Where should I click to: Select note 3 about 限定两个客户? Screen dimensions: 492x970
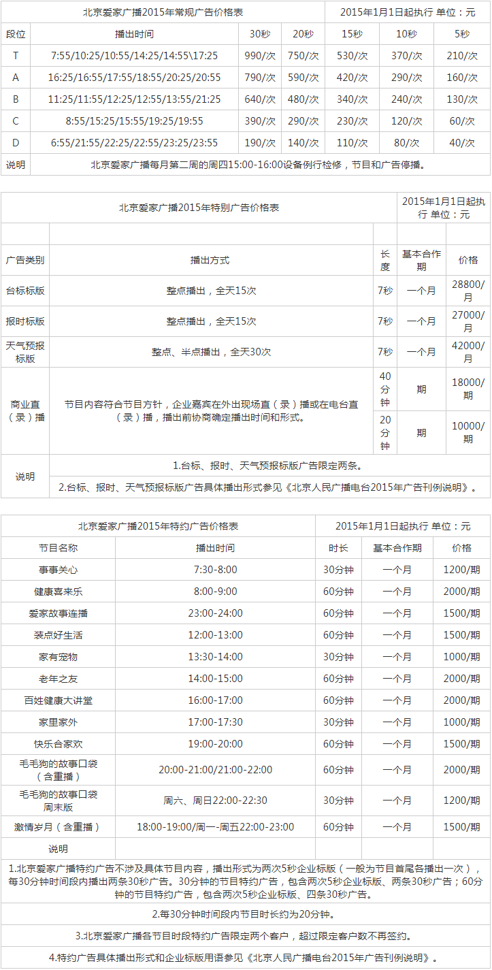[246, 935]
